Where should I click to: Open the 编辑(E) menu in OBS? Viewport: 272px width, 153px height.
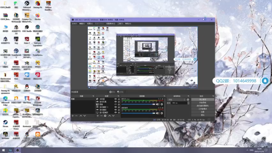(82, 23)
